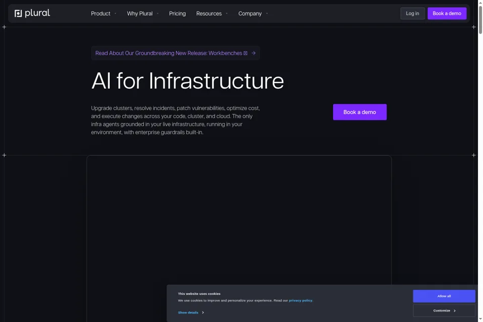Open the Plural logo homepage link
483x322 pixels.
tap(32, 13)
